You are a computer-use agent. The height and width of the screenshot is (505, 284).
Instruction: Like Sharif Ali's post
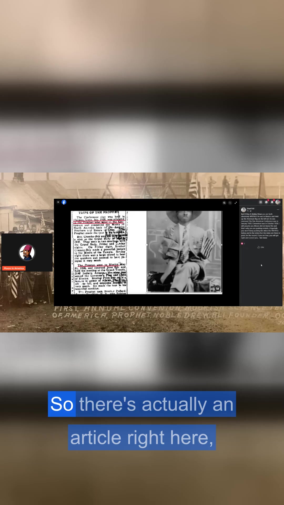[x=261, y=247]
